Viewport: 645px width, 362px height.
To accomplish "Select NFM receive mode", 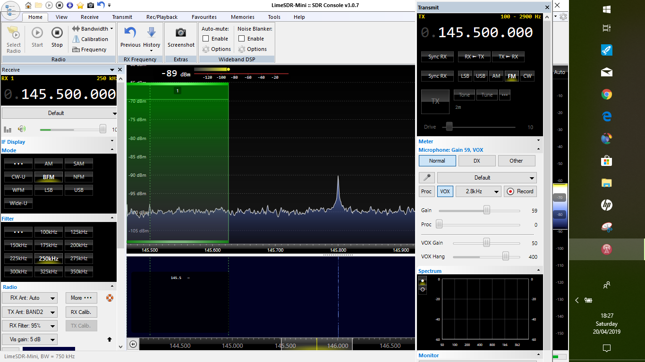I will (79, 177).
